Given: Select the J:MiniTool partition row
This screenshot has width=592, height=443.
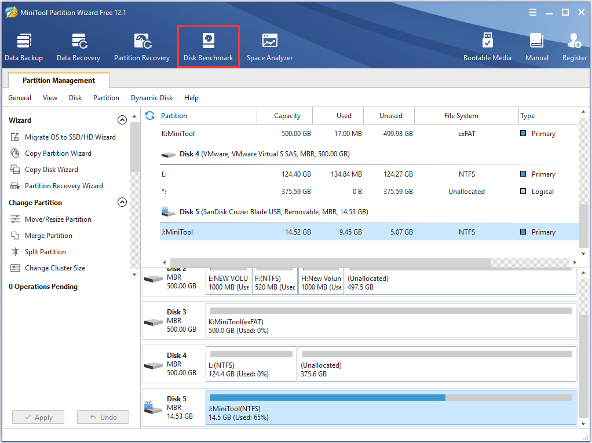Looking at the screenshot, I should [369, 232].
